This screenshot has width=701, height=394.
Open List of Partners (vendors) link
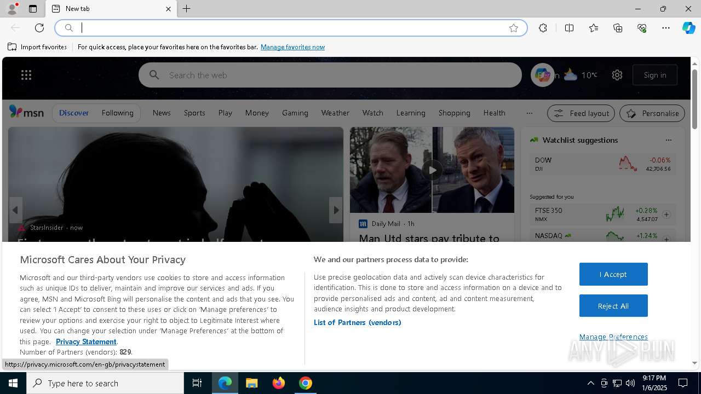click(357, 322)
